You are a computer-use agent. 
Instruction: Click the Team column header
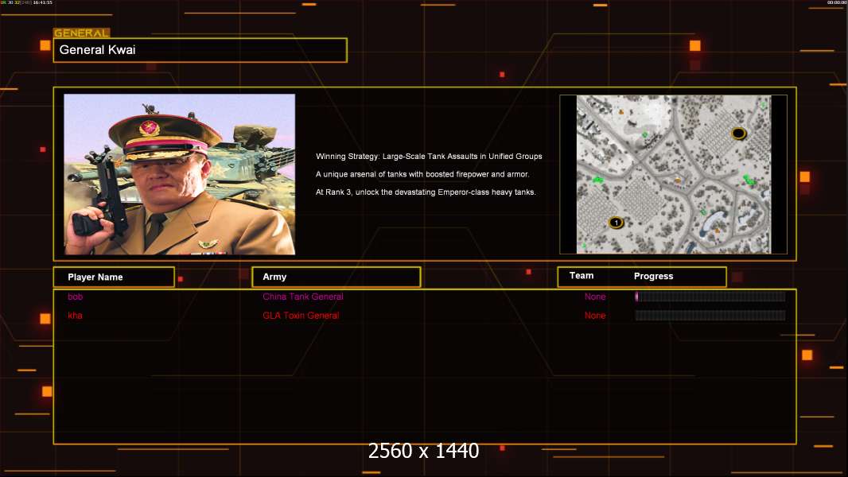(582, 276)
